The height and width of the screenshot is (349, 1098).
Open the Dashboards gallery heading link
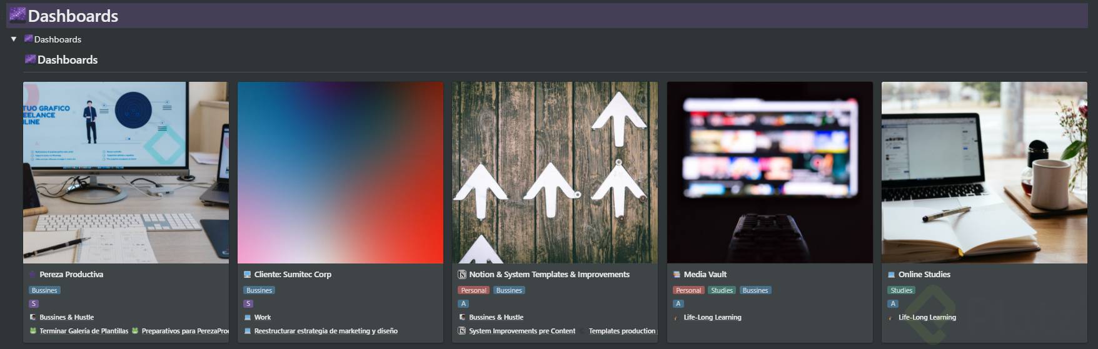[x=68, y=60]
